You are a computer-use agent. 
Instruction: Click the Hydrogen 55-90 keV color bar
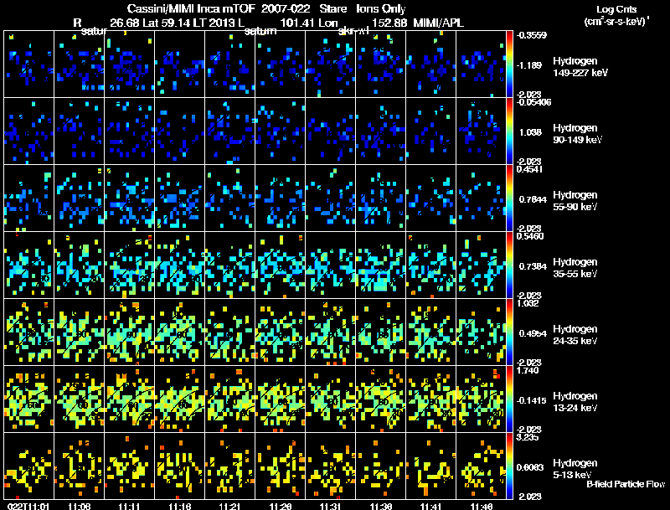(x=509, y=198)
